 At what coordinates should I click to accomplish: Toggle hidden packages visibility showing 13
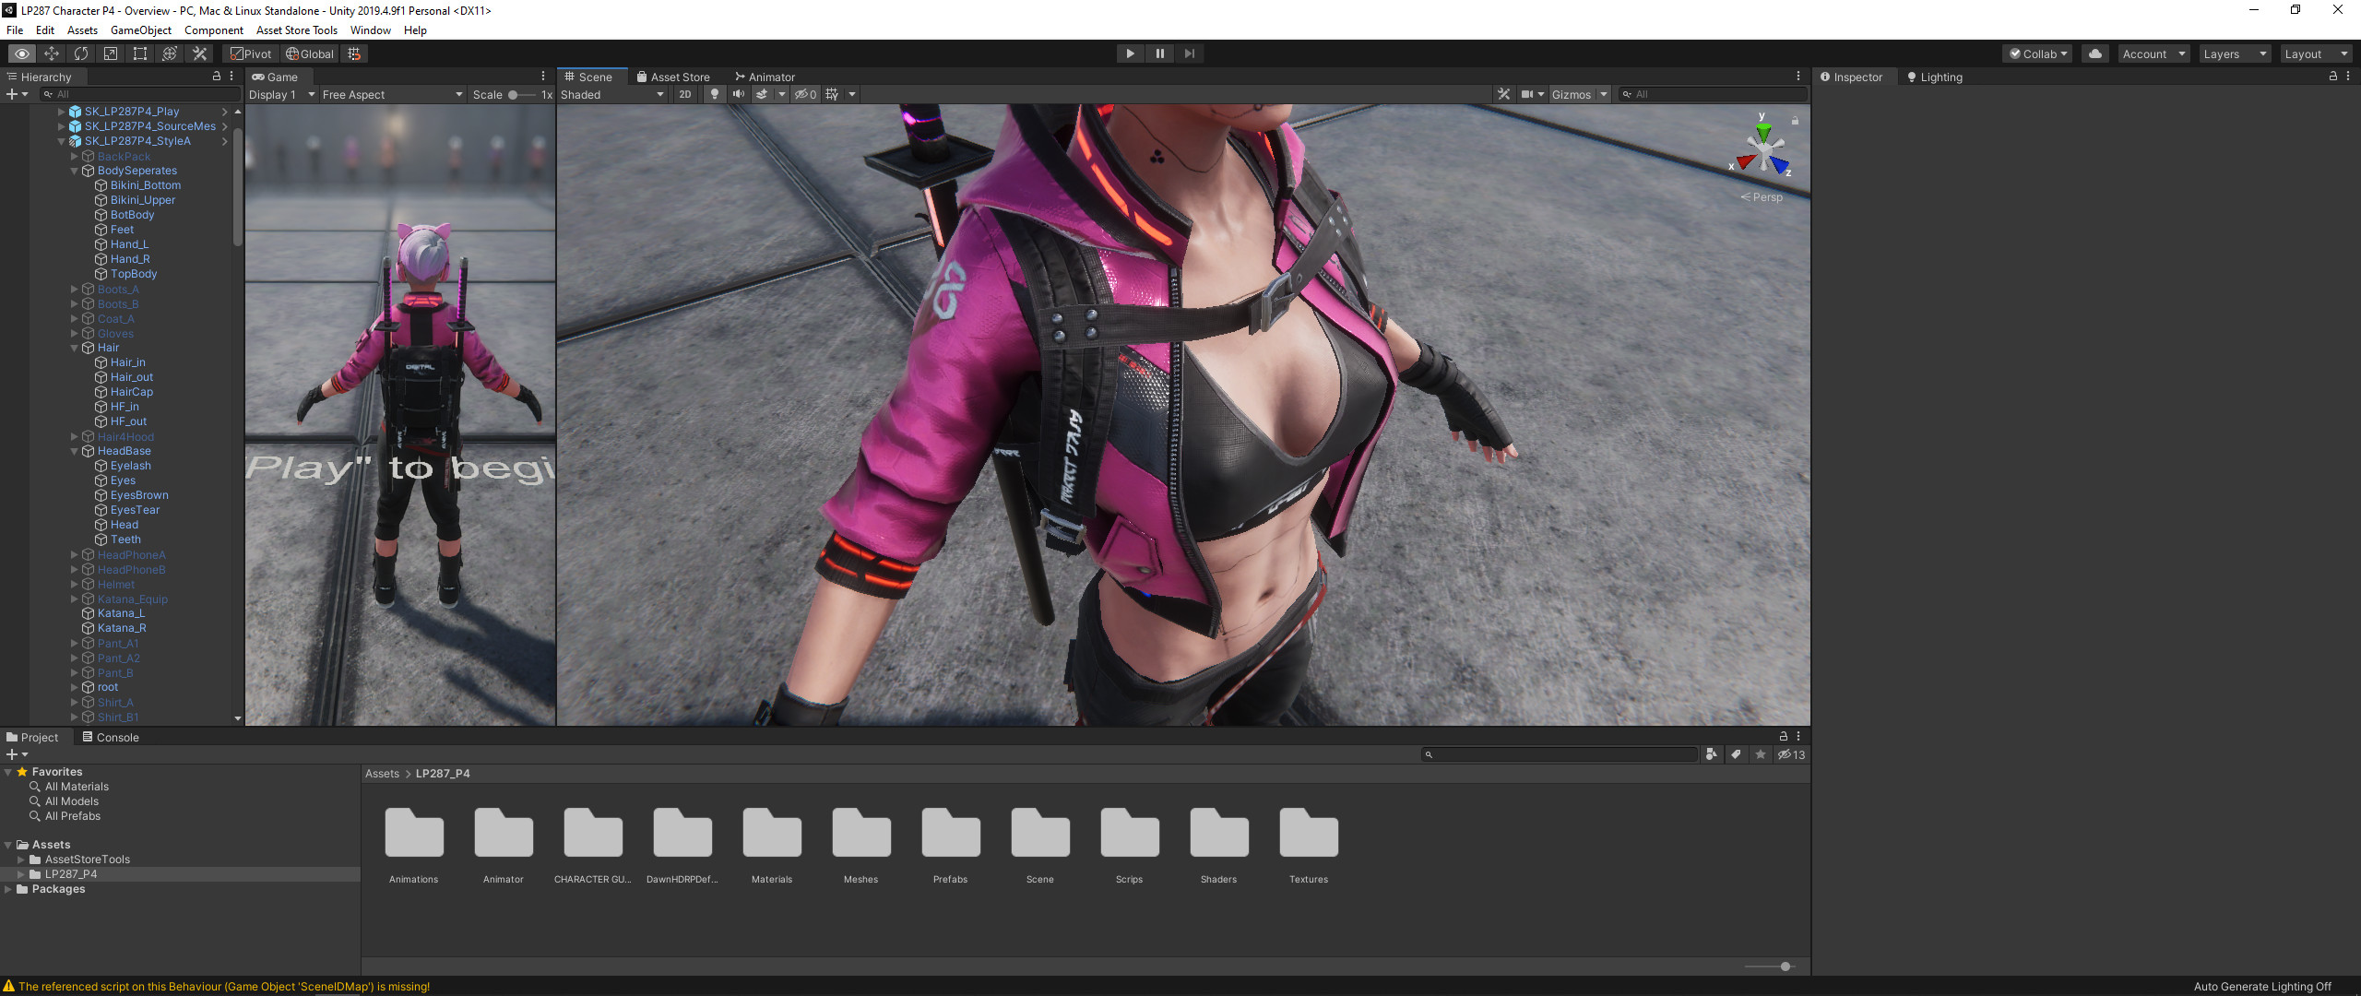click(1792, 754)
